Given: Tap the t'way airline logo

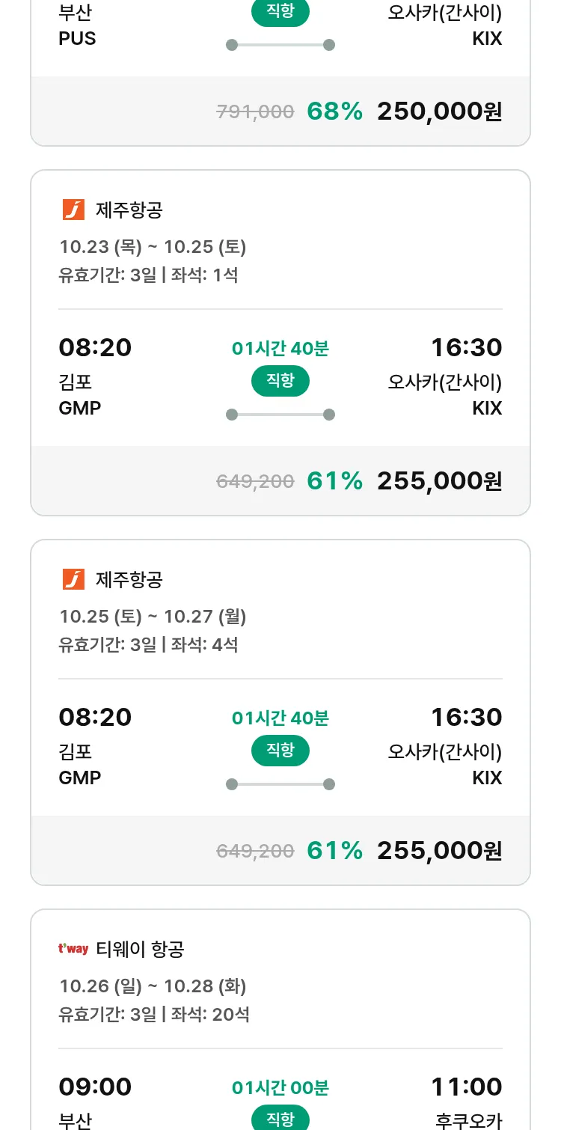Looking at the screenshot, I should (x=73, y=950).
